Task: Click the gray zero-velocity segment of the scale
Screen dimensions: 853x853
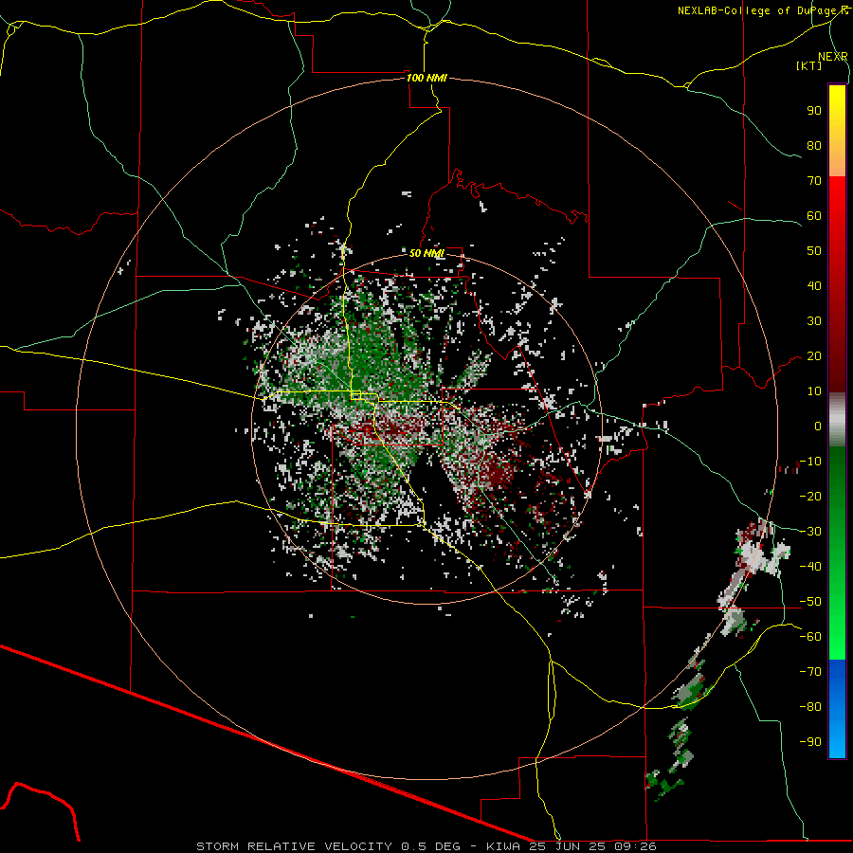Action: coord(837,420)
